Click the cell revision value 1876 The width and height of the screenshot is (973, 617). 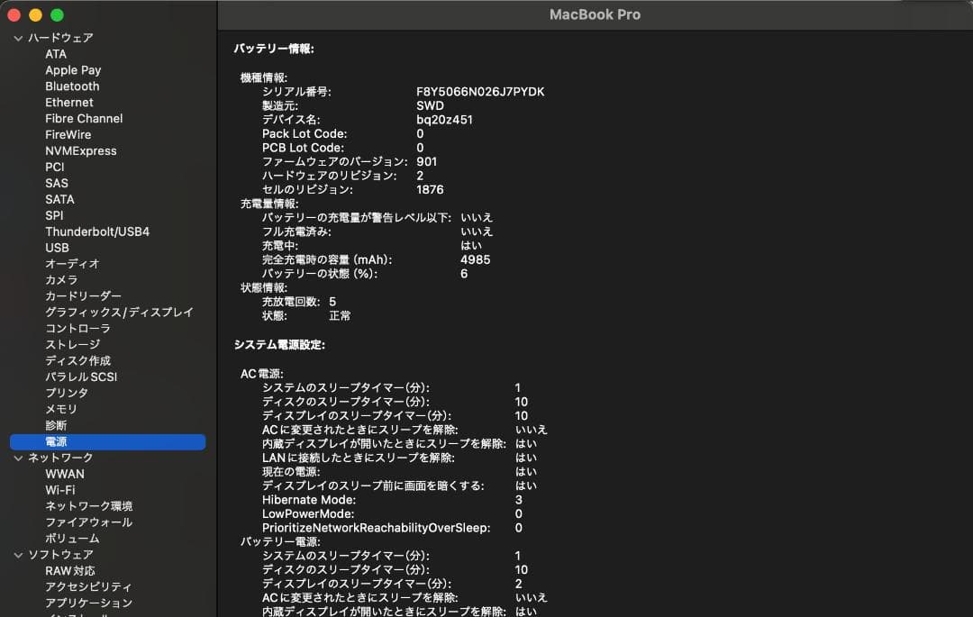tap(430, 190)
